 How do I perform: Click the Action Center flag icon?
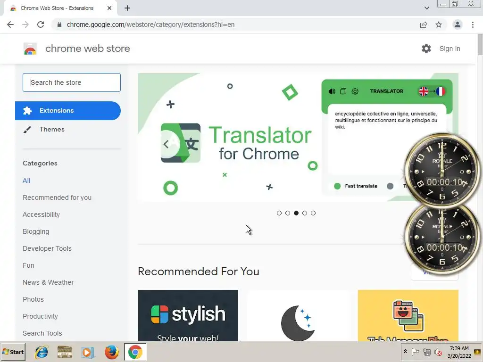tap(415, 352)
